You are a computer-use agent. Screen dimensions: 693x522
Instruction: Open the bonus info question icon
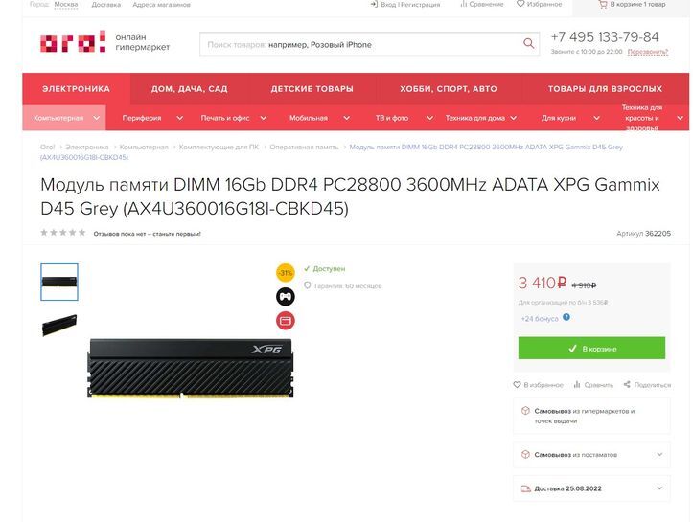[x=566, y=317]
